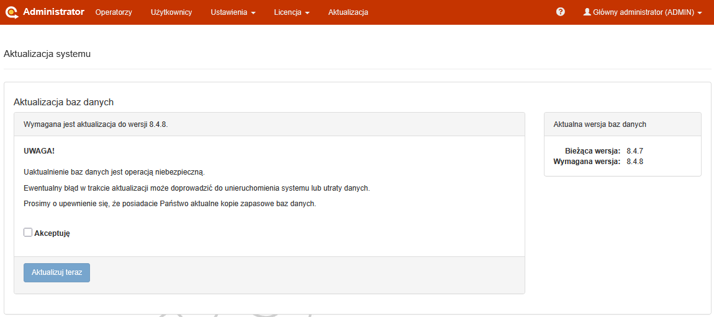The height and width of the screenshot is (317, 714).
Task: Open help via question mark icon
Action: coord(561,12)
